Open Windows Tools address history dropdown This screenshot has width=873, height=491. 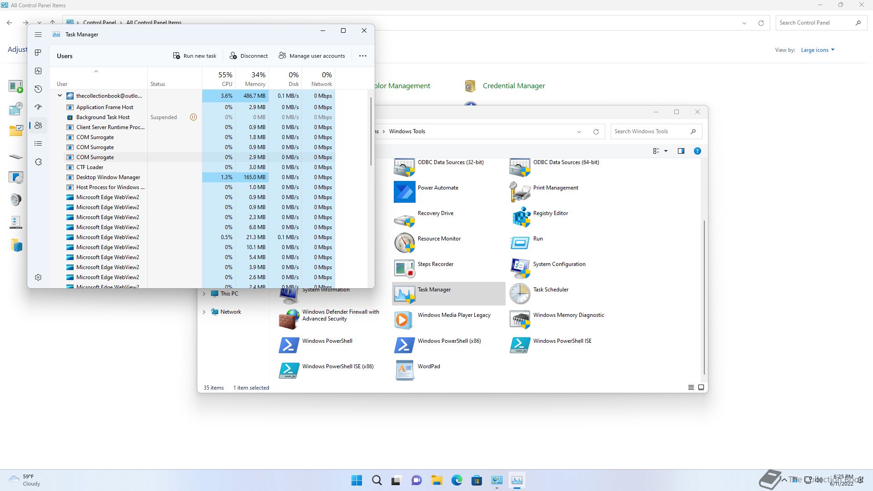coord(579,132)
